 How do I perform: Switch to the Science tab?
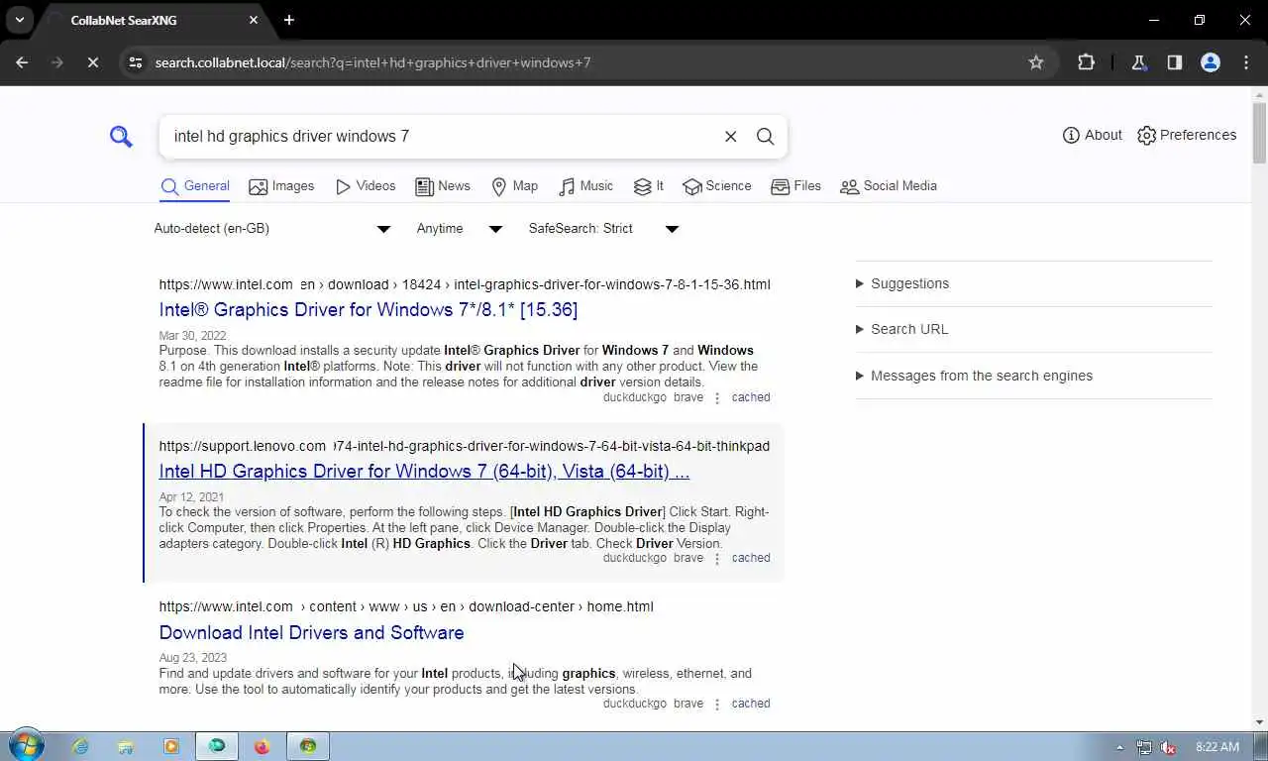[717, 186]
